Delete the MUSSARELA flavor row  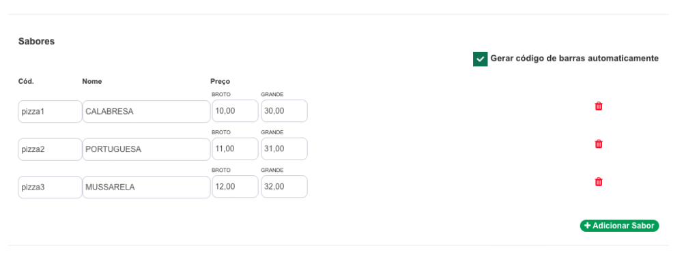[x=599, y=182]
